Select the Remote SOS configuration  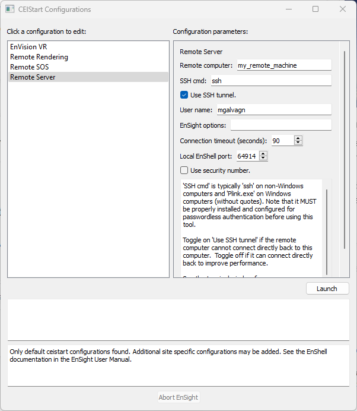[x=88, y=67]
